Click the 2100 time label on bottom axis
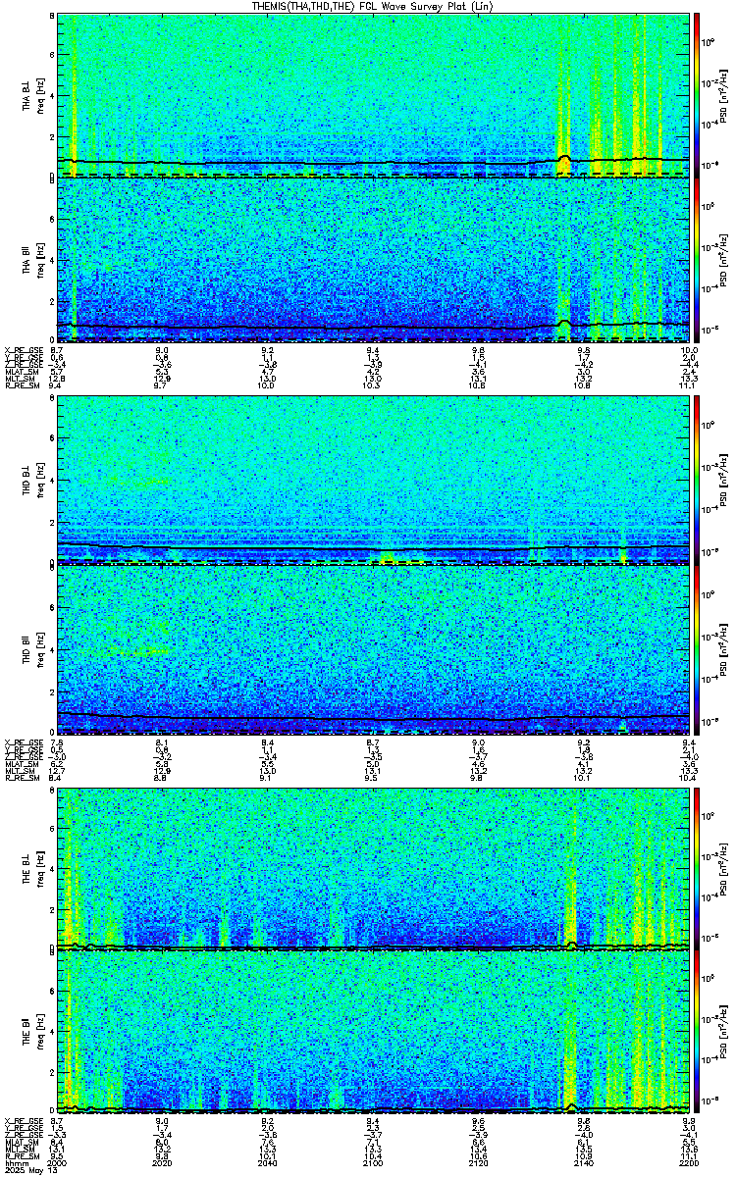Image resolution: width=736 pixels, height=1177 pixels. pyautogui.click(x=373, y=1162)
